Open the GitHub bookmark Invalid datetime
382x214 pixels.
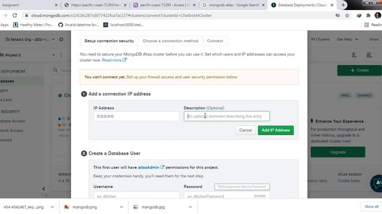tap(78, 25)
